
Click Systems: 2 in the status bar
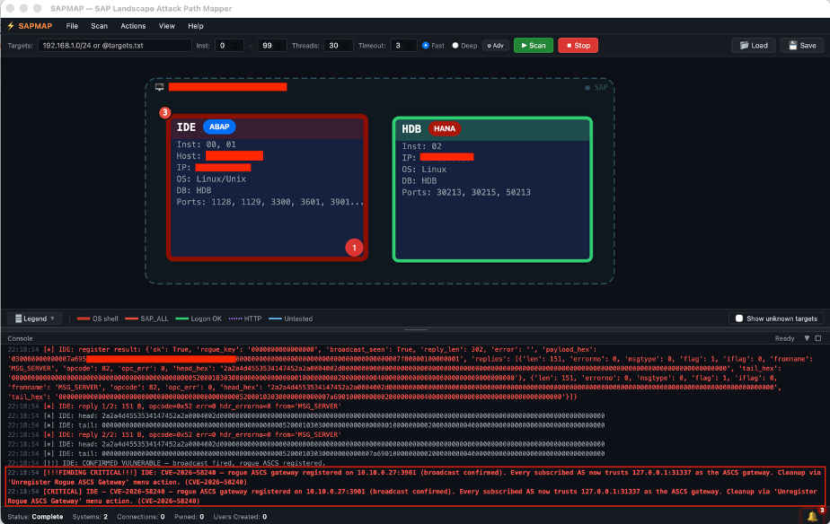point(90,517)
